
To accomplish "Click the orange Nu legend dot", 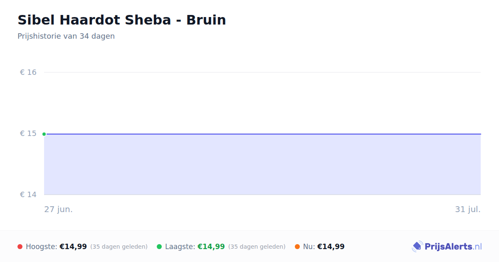I will click(x=297, y=247).
